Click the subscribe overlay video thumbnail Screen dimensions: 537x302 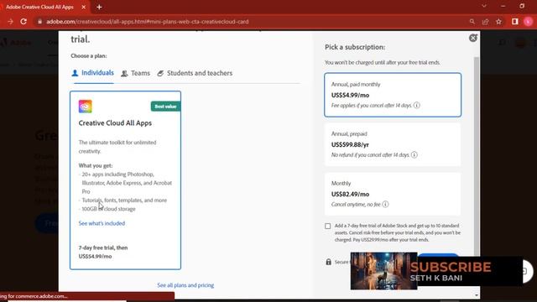(x=383, y=271)
